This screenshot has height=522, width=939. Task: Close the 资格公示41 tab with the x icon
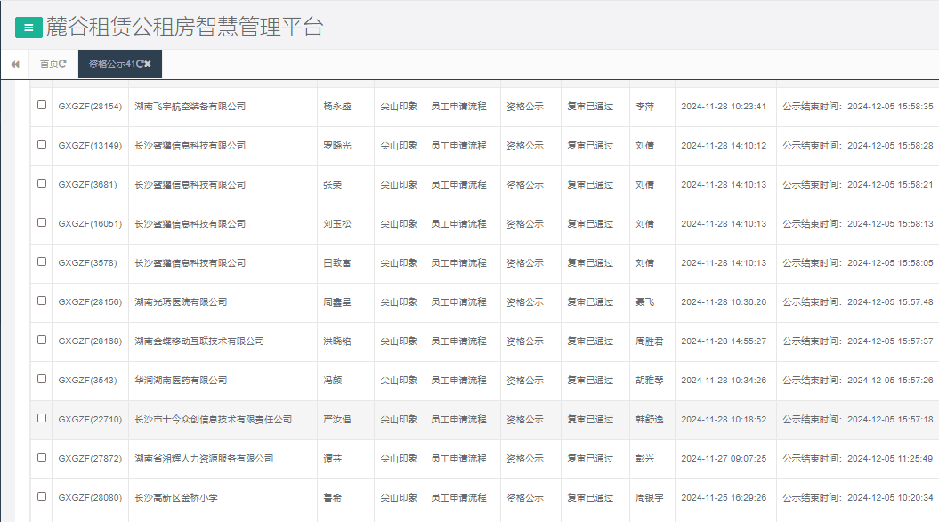click(148, 63)
